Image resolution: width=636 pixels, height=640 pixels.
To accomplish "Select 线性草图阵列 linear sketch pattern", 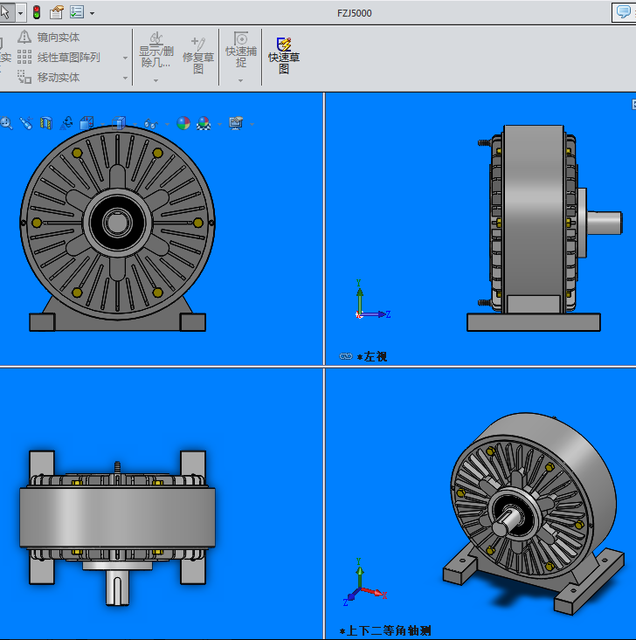I will pos(59,57).
